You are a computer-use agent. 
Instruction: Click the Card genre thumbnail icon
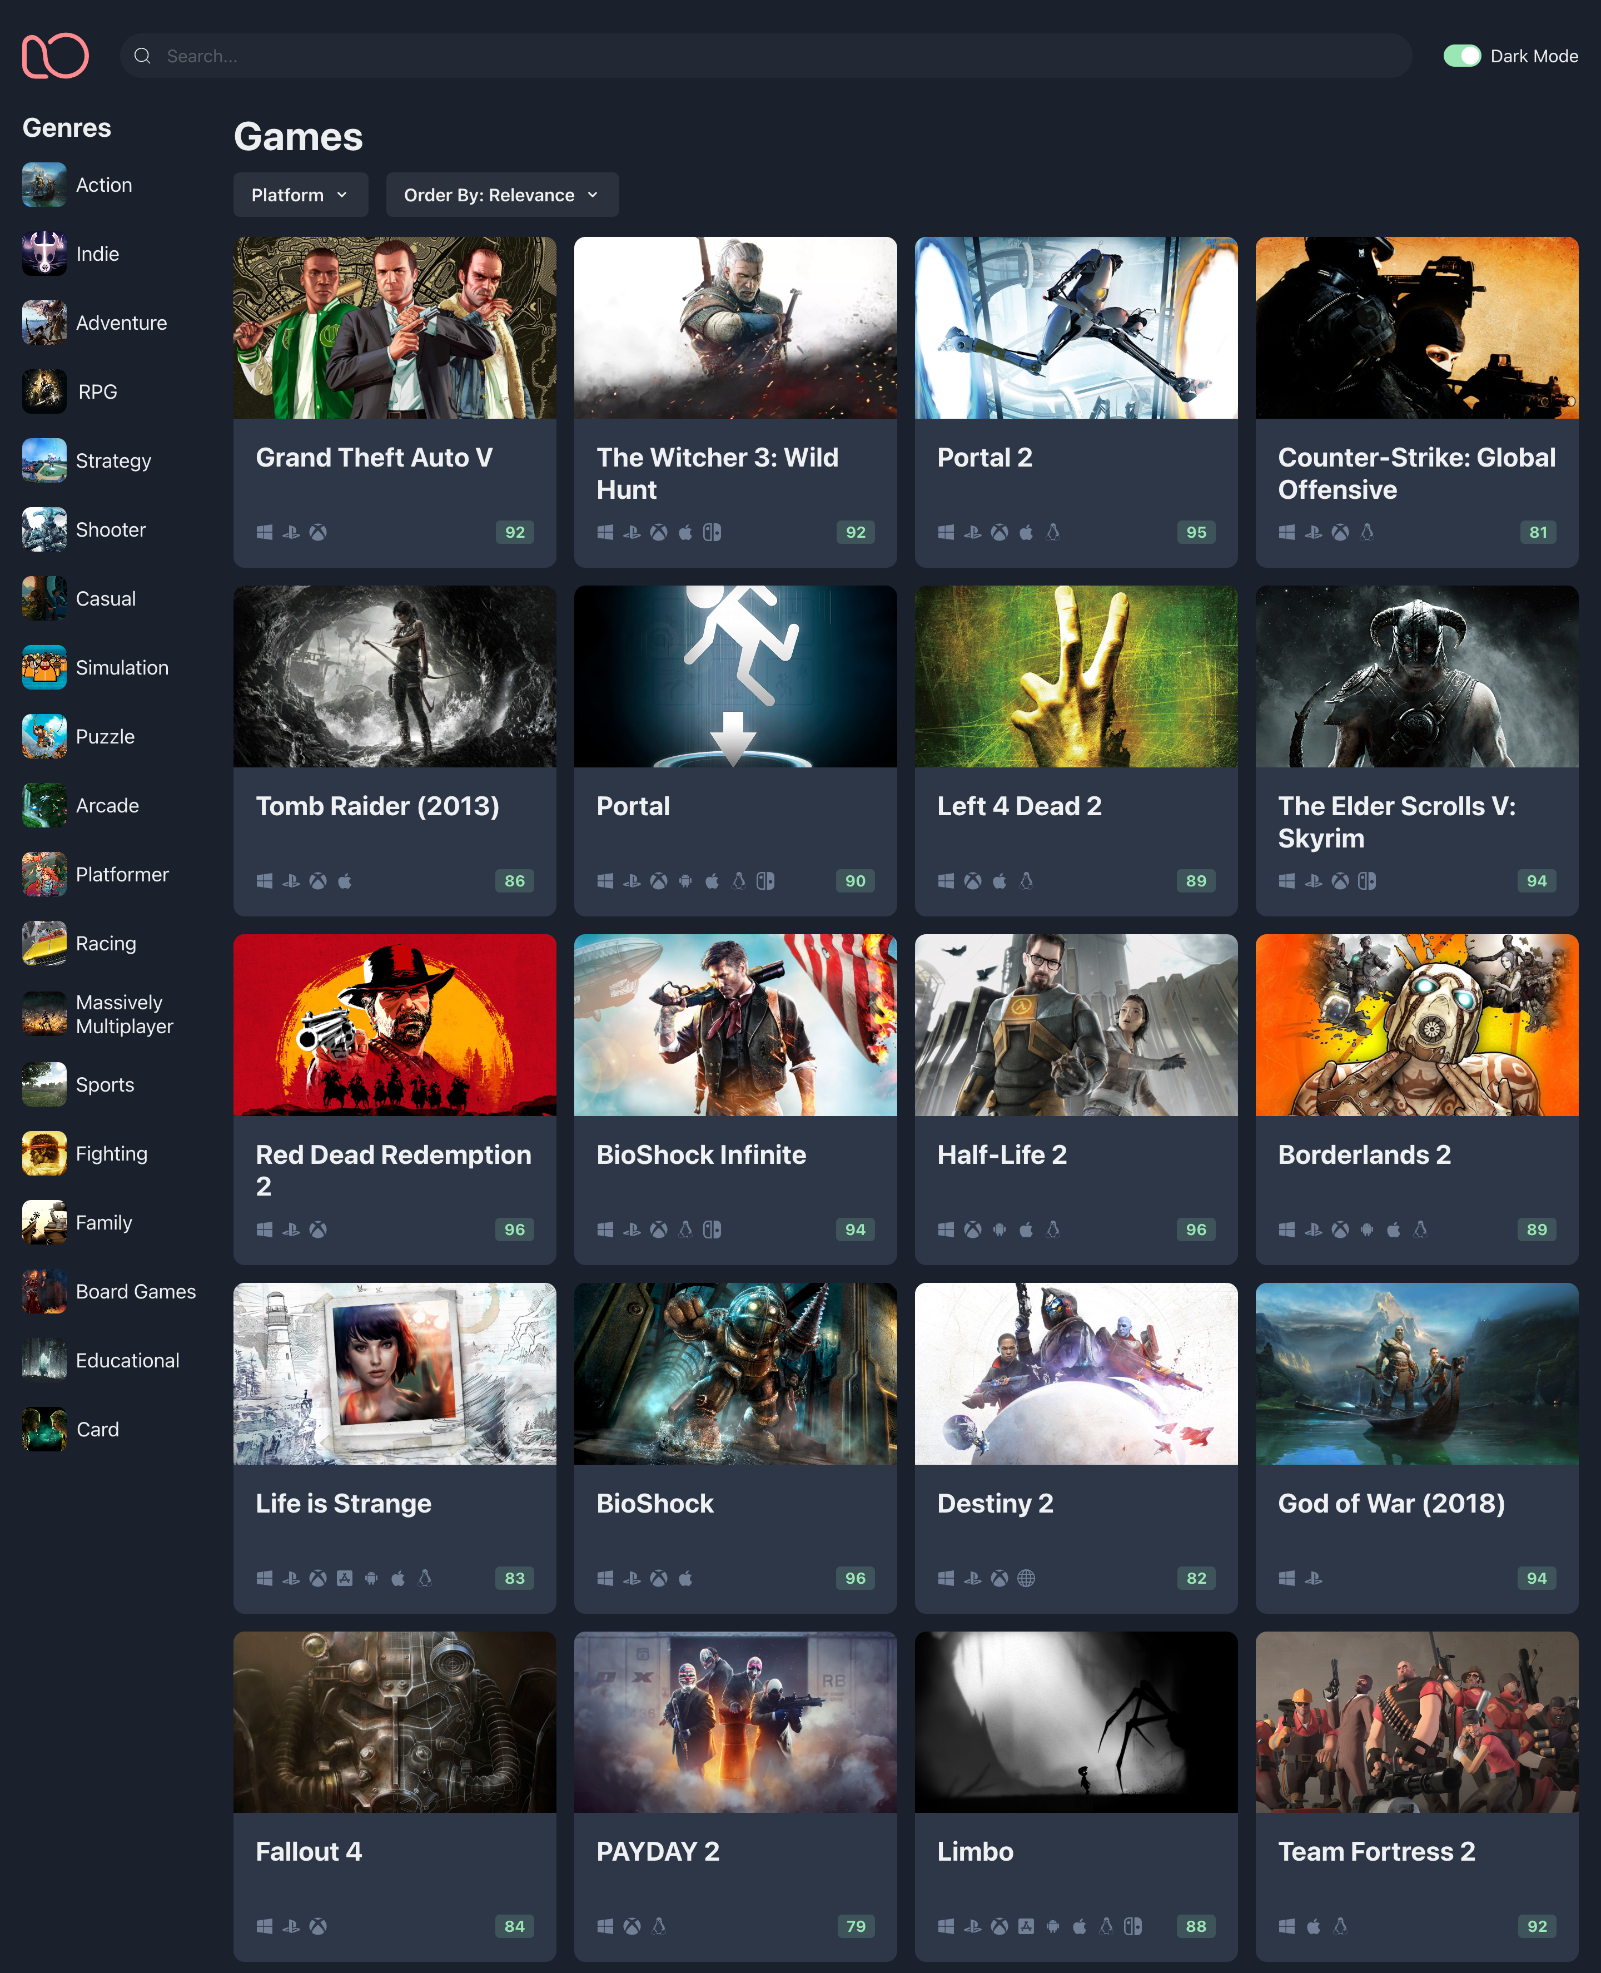(x=44, y=1429)
